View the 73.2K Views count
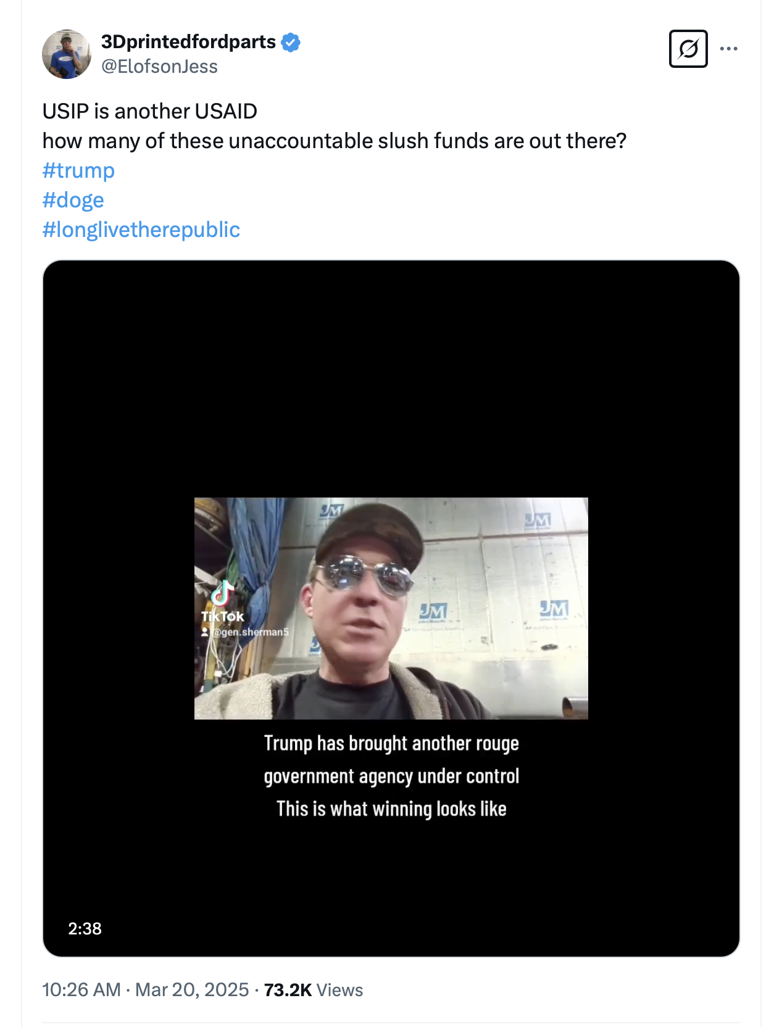Image resolution: width=774 pixels, height=1027 pixels. click(313, 990)
